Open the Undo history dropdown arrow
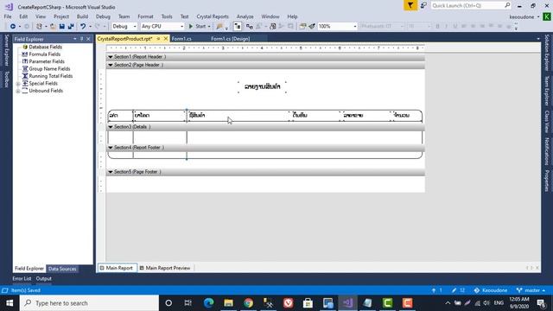Image resolution: width=553 pixels, height=311 pixels. point(90,27)
